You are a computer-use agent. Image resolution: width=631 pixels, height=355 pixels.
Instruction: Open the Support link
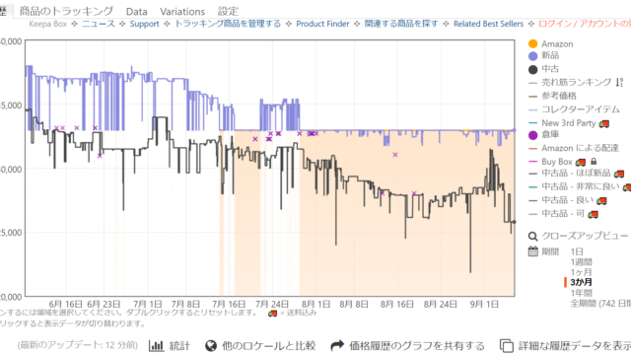tap(145, 24)
